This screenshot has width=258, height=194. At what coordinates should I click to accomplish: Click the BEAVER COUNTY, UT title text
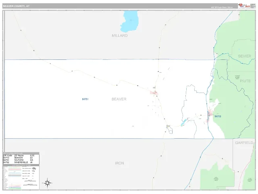pyautogui.click(x=16, y=6)
